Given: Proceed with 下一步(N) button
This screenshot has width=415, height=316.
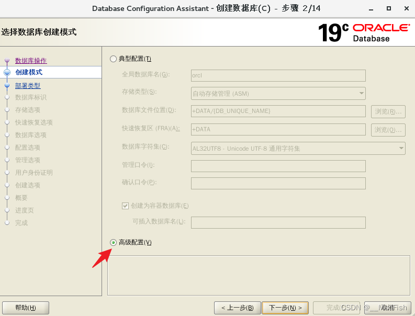Looking at the screenshot, I should 285,308.
